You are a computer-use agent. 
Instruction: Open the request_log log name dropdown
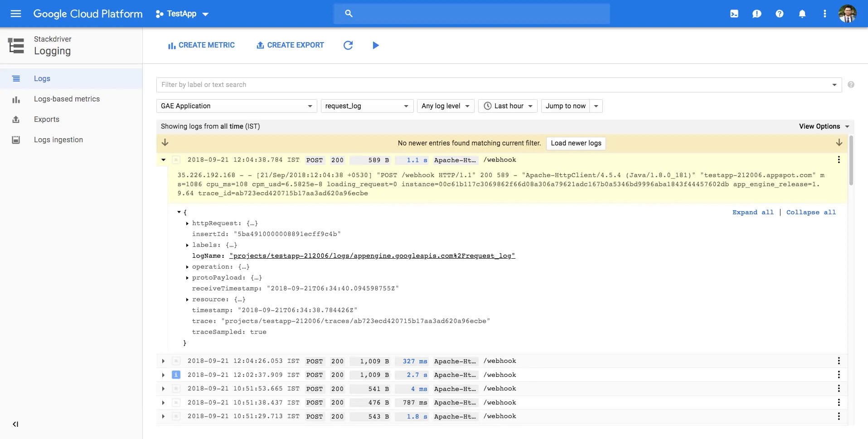(x=367, y=106)
